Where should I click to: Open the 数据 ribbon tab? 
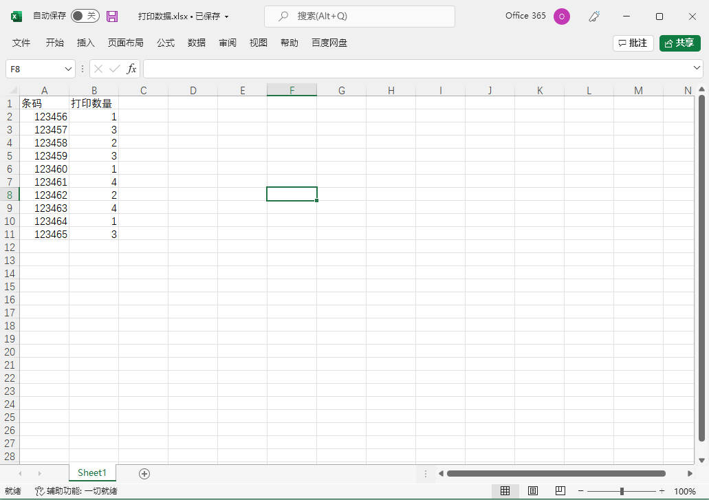point(197,43)
